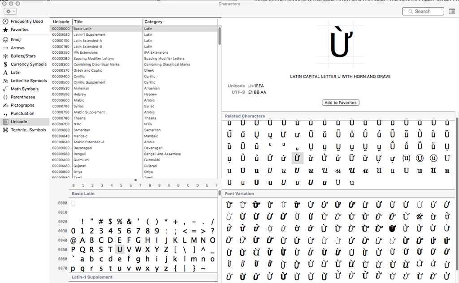Open the gear action dropdown menu
This screenshot has width=459, height=283.
point(10,11)
